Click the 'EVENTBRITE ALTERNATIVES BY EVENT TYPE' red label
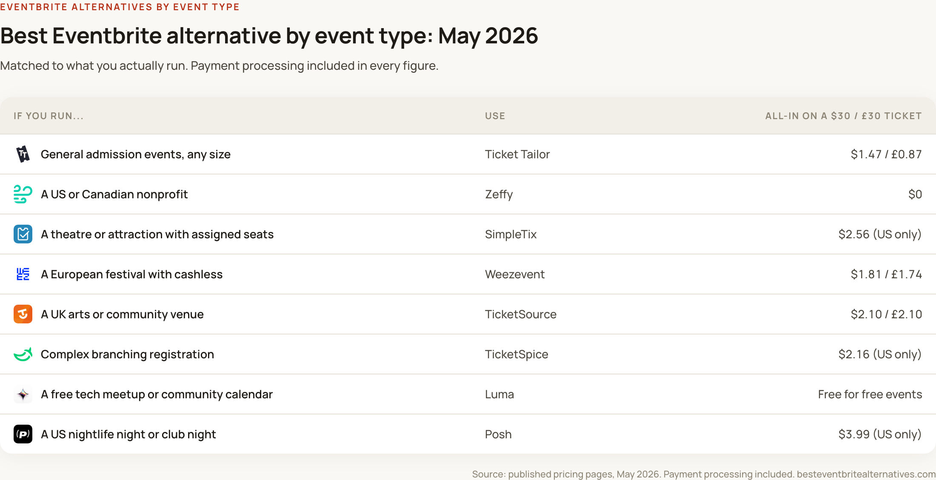This screenshot has height=480, width=936. coord(120,7)
